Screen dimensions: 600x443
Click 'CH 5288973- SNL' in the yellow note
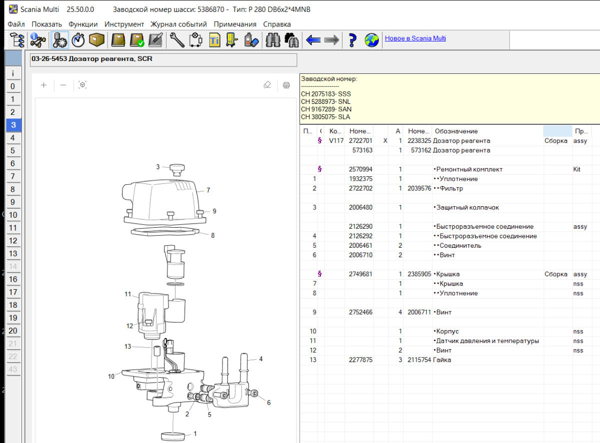(x=325, y=101)
